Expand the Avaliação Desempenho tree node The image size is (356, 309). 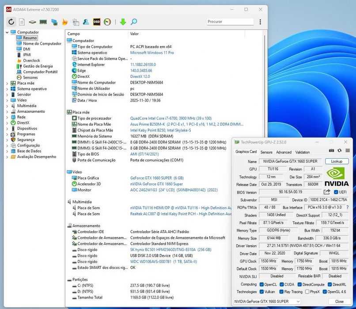pyautogui.click(x=7, y=157)
